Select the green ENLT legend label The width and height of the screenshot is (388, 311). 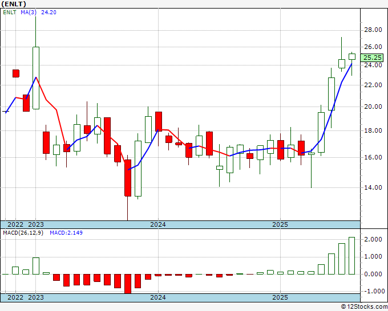coord(10,13)
